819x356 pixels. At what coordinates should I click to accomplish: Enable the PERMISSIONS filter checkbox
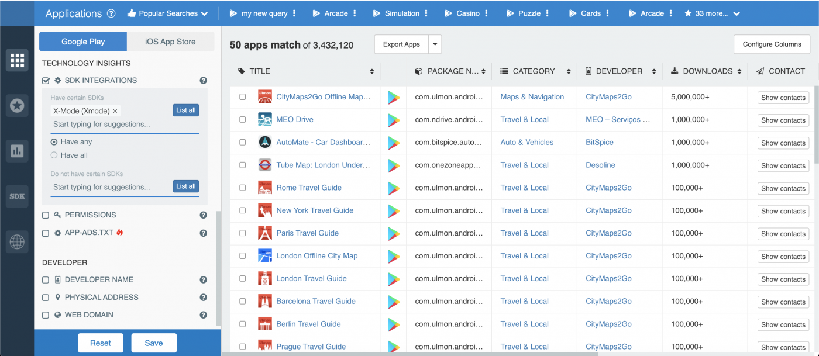45,215
